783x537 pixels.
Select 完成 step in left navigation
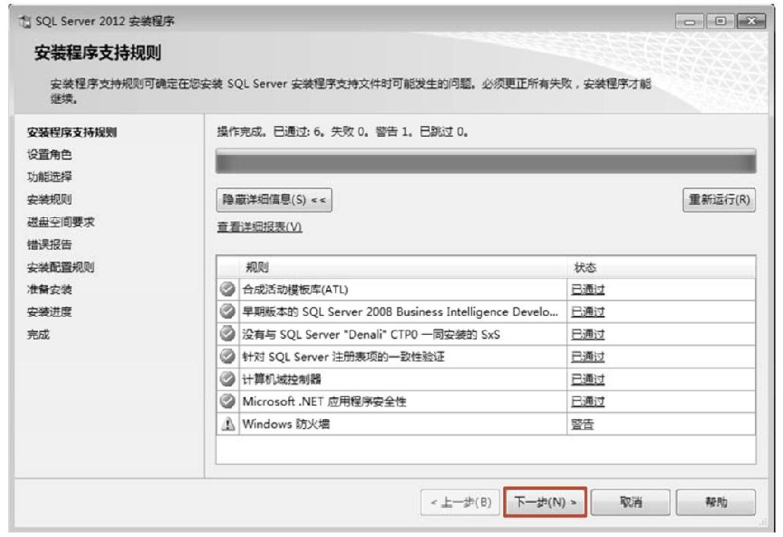(39, 334)
